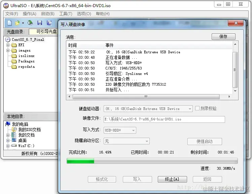Select log row 'ISO 映像文件的扇区数为 7735312'
This screenshot has height=194, width=252.
click(149, 84)
